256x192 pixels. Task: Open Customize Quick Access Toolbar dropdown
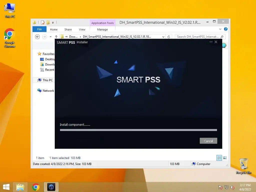tap(53, 23)
